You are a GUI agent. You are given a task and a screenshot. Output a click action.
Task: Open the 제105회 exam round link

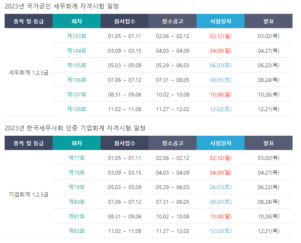pyautogui.click(x=77, y=65)
